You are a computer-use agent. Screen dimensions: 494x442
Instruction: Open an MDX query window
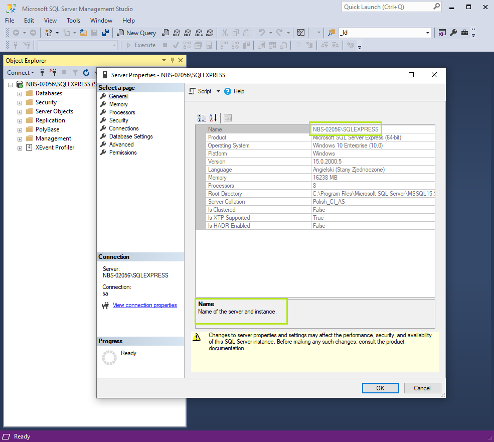(x=177, y=32)
